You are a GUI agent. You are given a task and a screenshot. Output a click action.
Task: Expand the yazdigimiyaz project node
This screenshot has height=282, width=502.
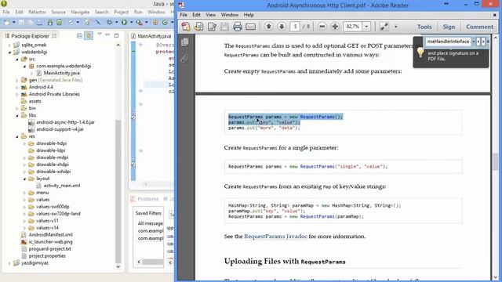click(9, 263)
